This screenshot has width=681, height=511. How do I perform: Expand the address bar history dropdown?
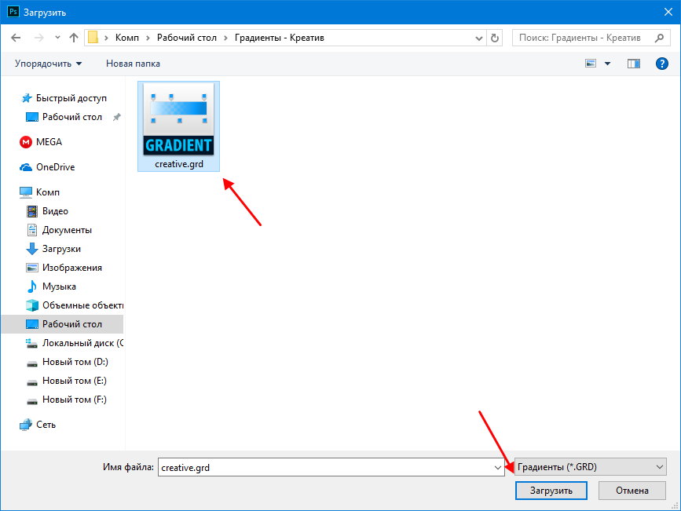tap(478, 38)
